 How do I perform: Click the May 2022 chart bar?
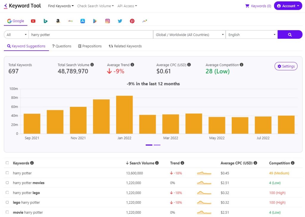217,125
